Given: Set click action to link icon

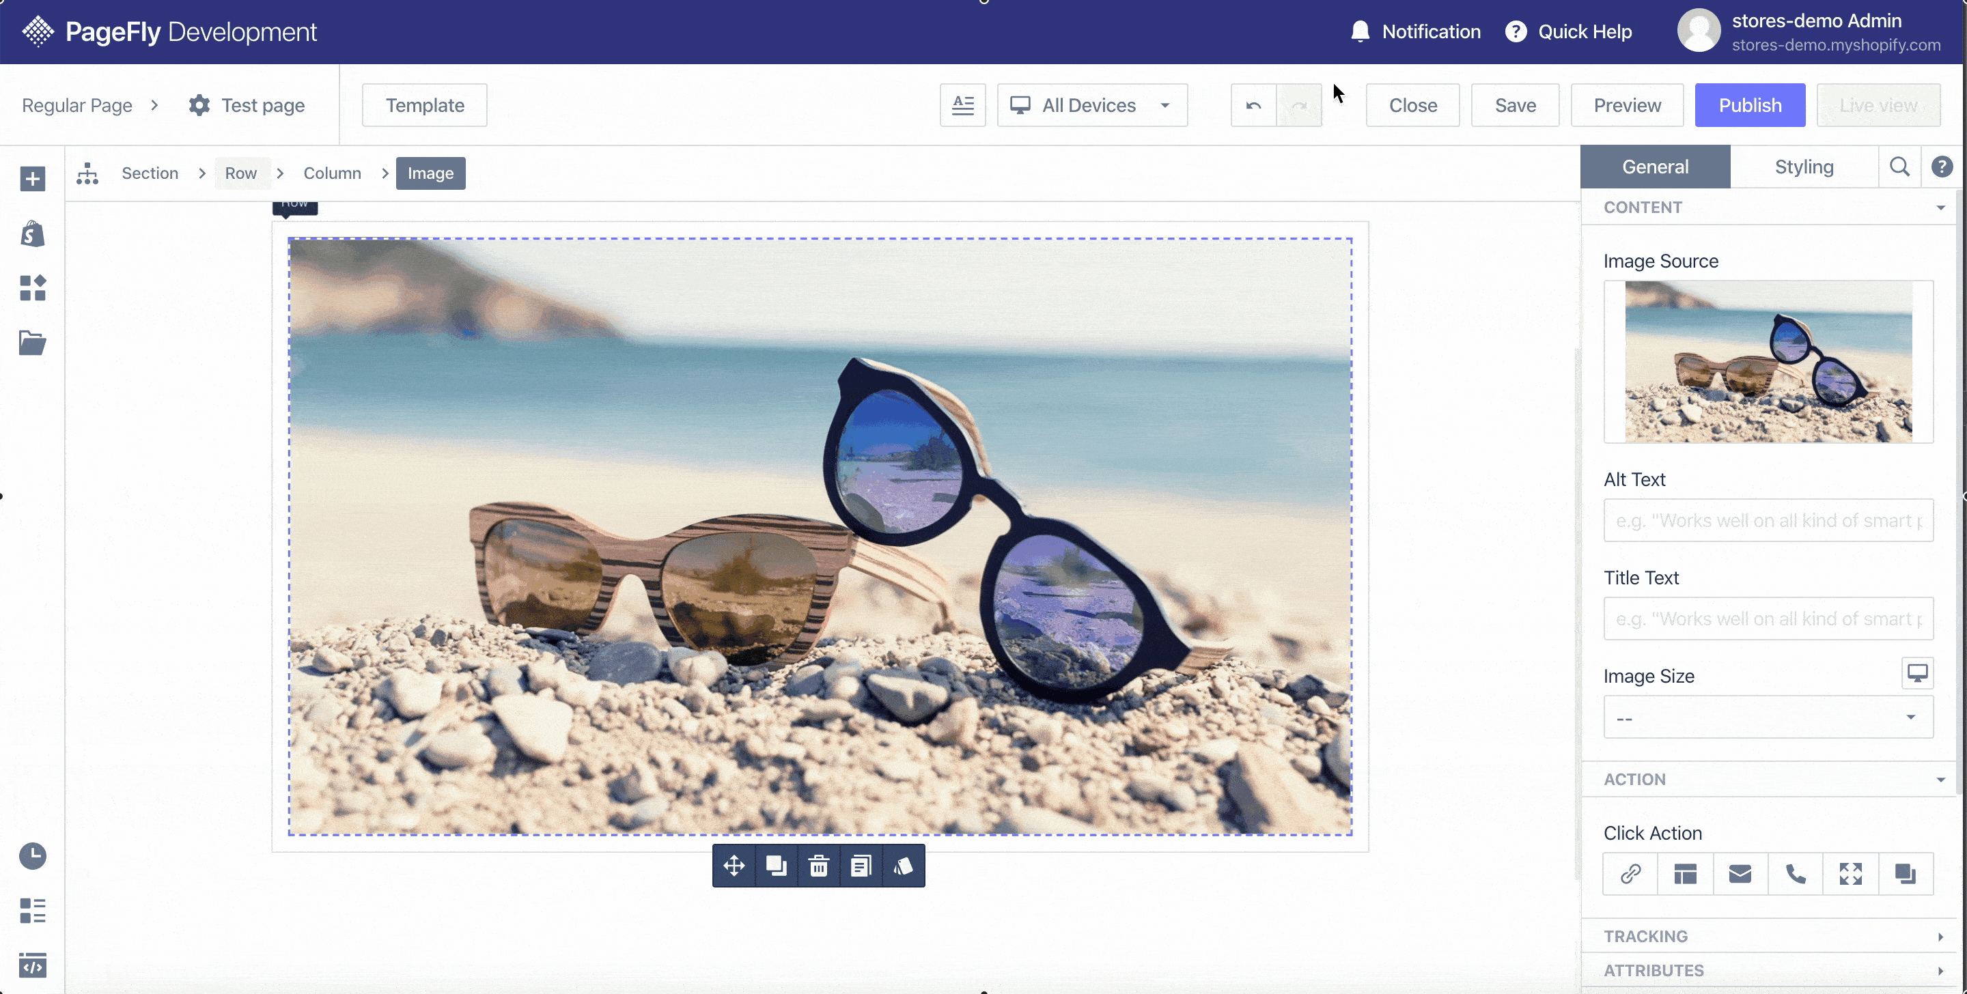Looking at the screenshot, I should click(1630, 873).
